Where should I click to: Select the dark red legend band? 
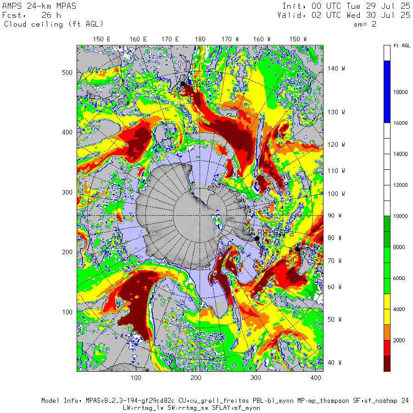(x=387, y=363)
